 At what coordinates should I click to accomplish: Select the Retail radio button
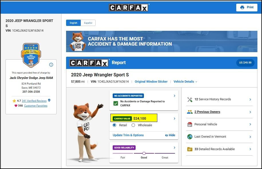click(114, 125)
